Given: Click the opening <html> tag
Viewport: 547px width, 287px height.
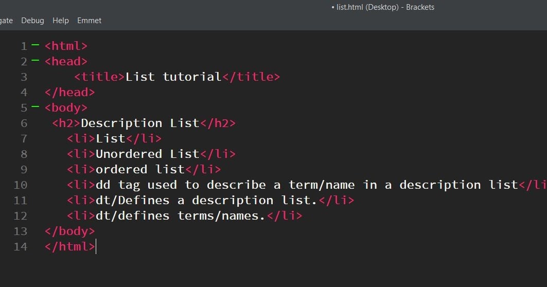Looking at the screenshot, I should point(66,46).
